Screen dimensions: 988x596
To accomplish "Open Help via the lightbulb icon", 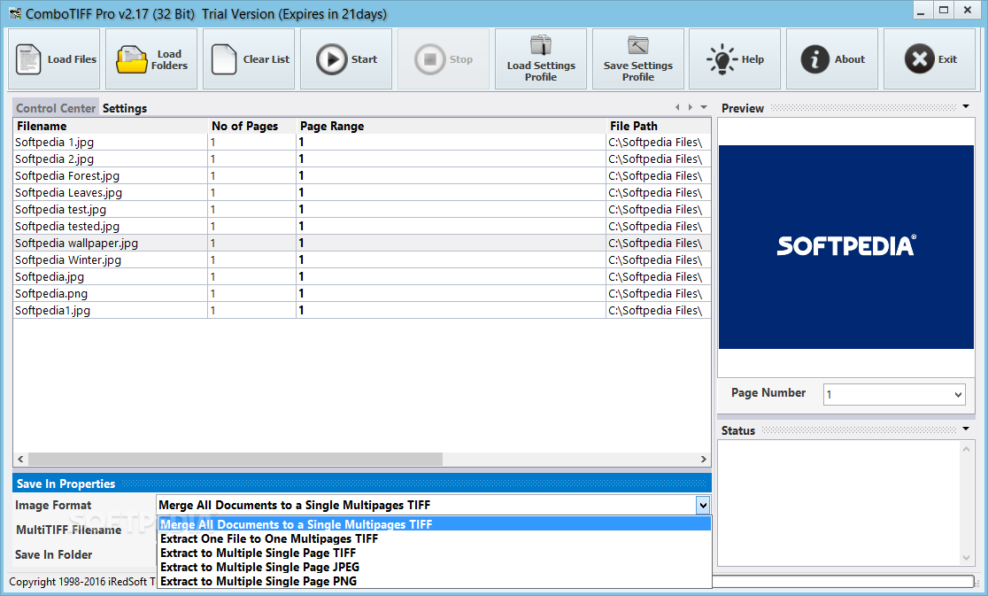I will [722, 59].
